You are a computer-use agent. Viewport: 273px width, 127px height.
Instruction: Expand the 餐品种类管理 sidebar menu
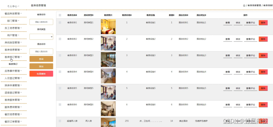(13, 13)
